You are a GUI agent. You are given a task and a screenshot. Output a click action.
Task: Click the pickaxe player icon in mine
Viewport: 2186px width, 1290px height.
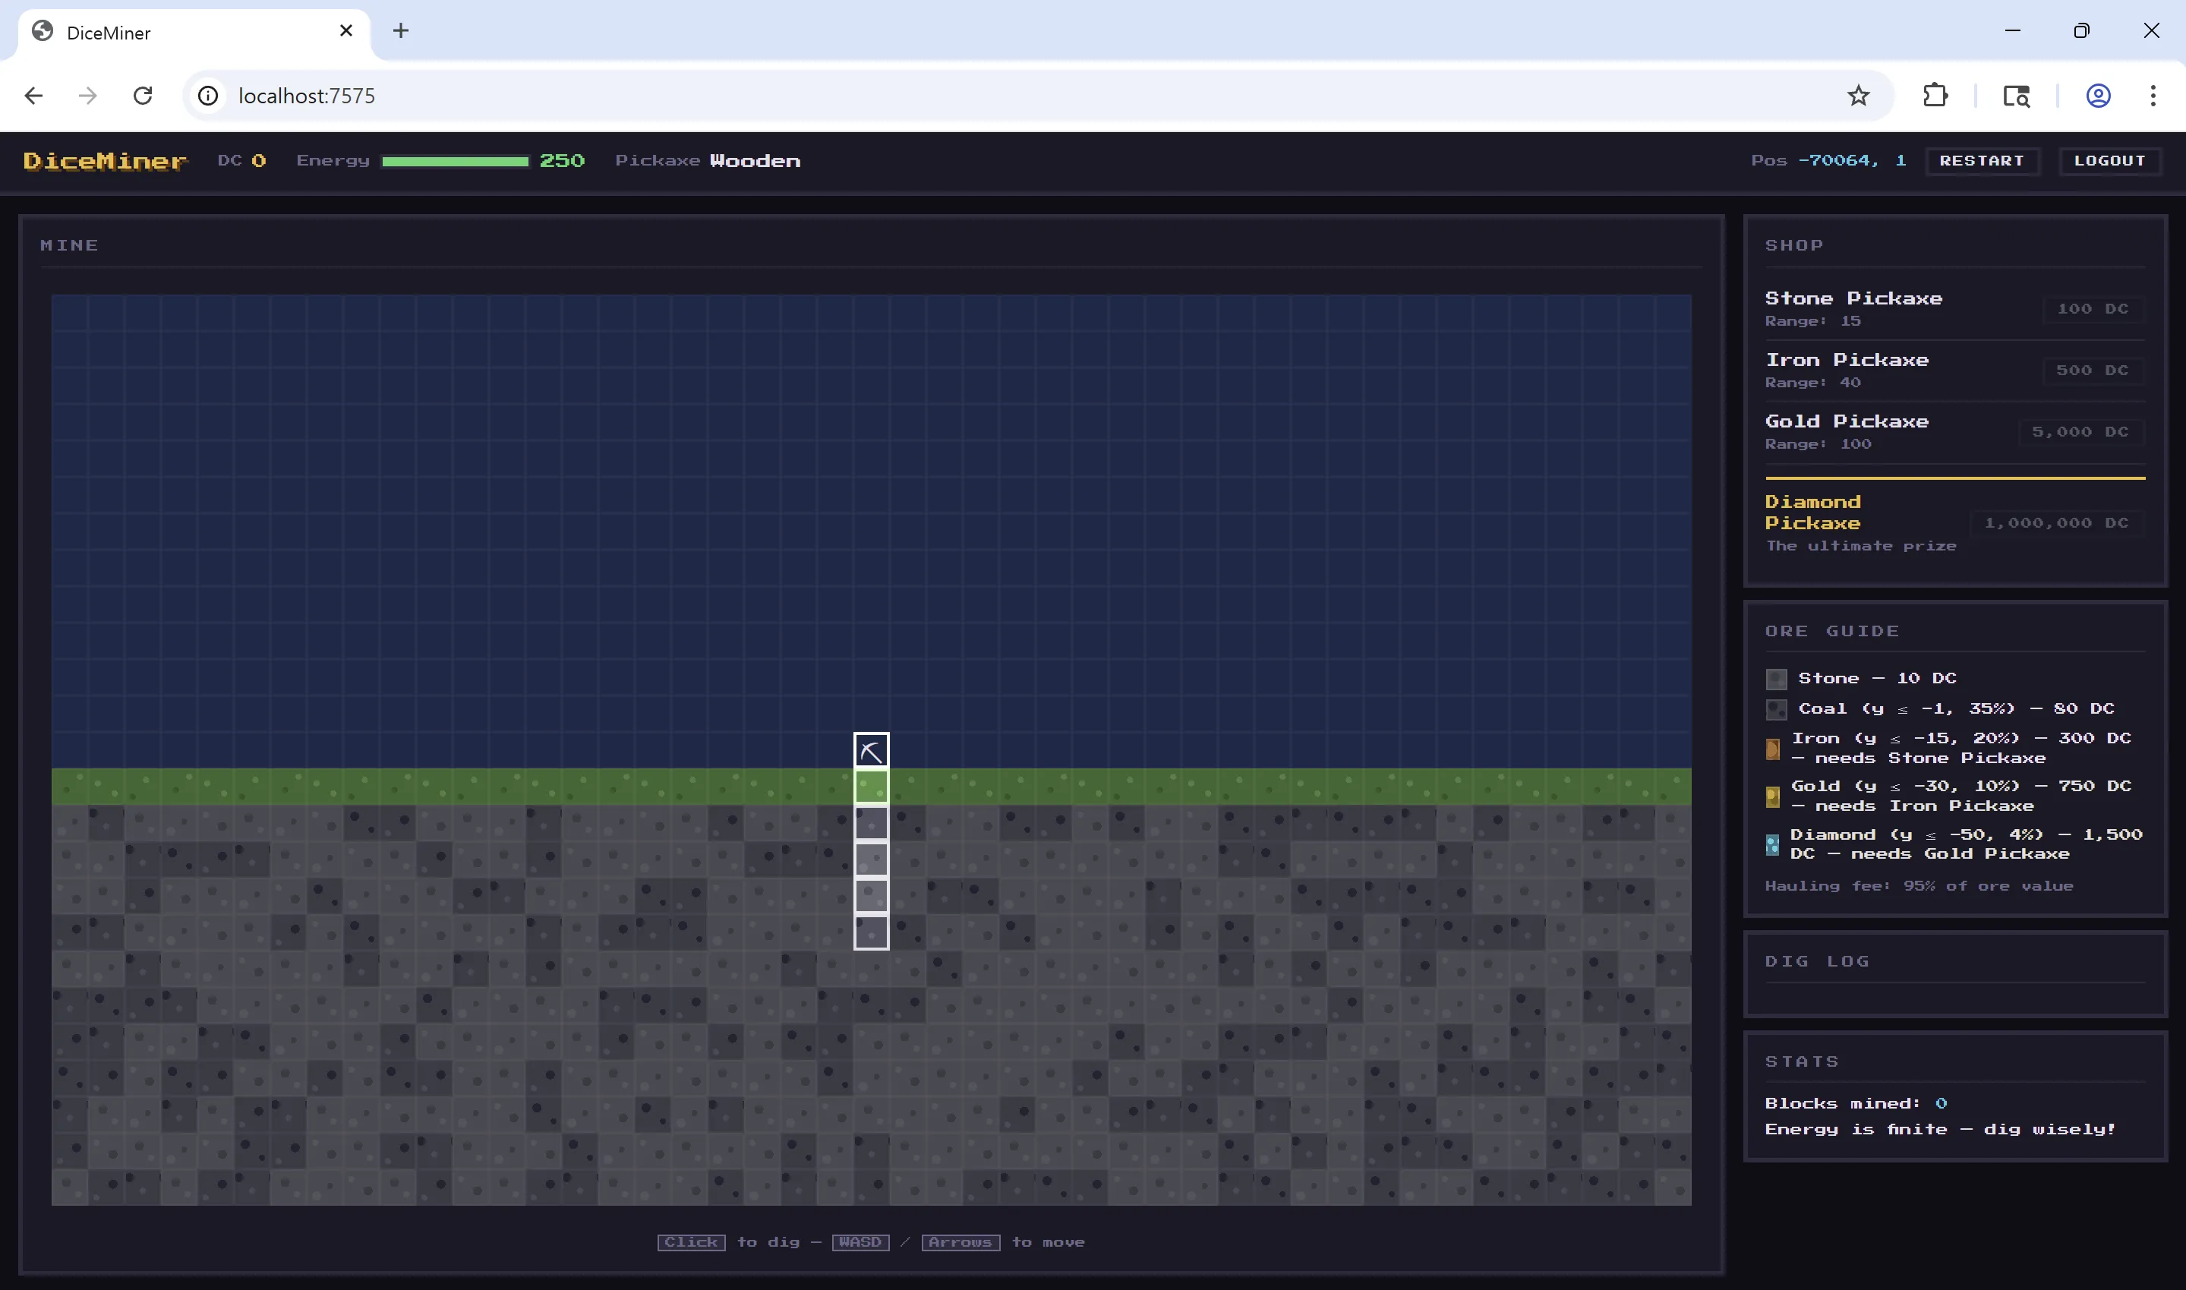[x=871, y=751]
